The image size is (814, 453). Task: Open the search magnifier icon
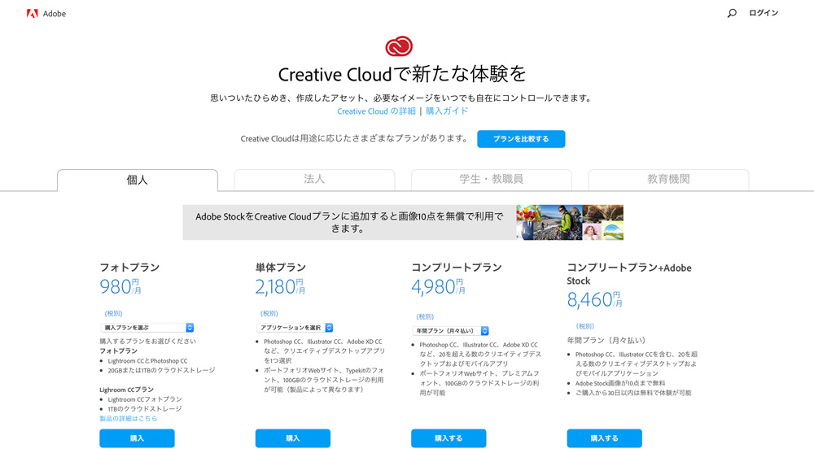click(732, 13)
